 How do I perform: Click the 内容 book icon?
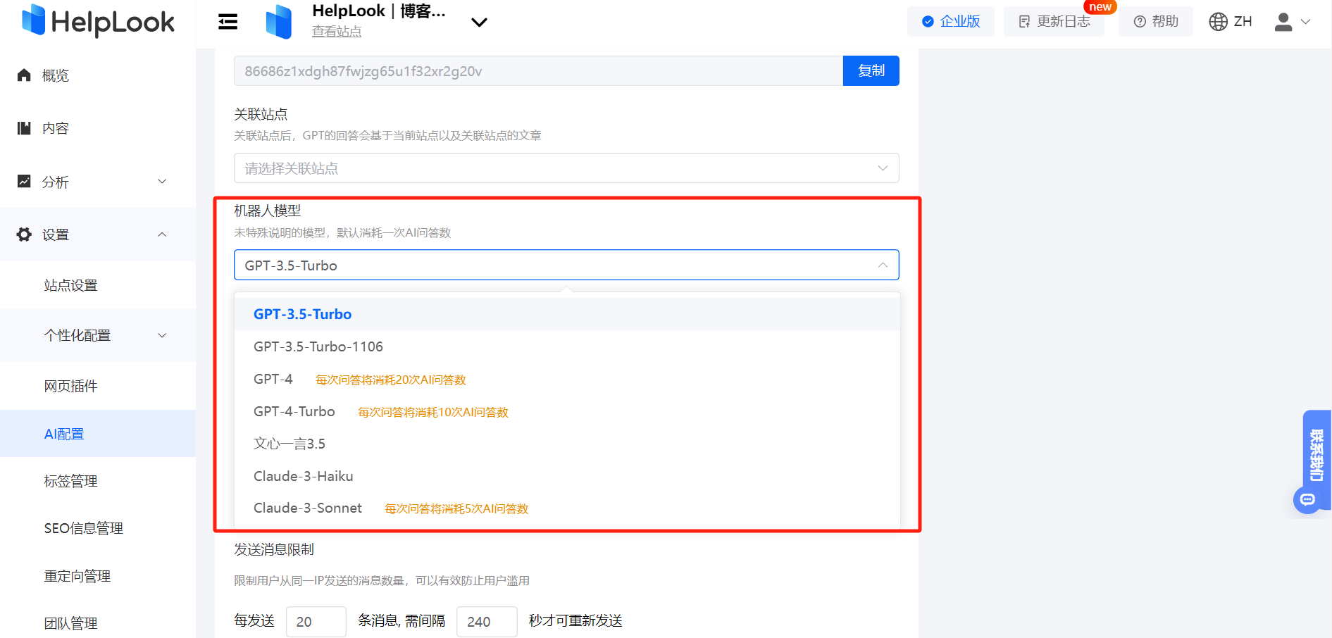point(24,127)
